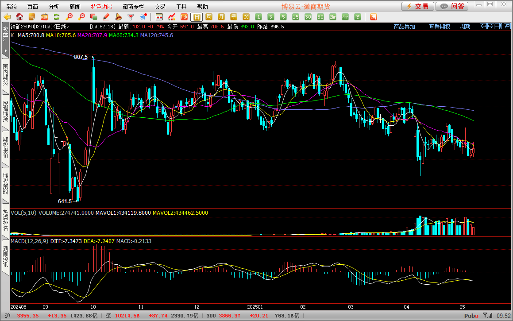Click the 查看期权 link
The image size is (513, 321).
(x=439, y=27)
